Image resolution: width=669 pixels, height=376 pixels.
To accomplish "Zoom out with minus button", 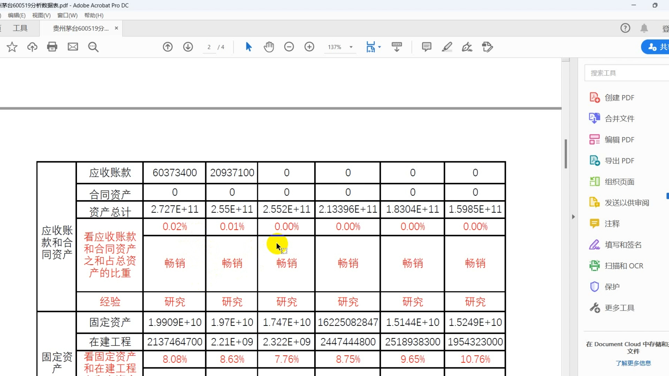I will 289,47.
